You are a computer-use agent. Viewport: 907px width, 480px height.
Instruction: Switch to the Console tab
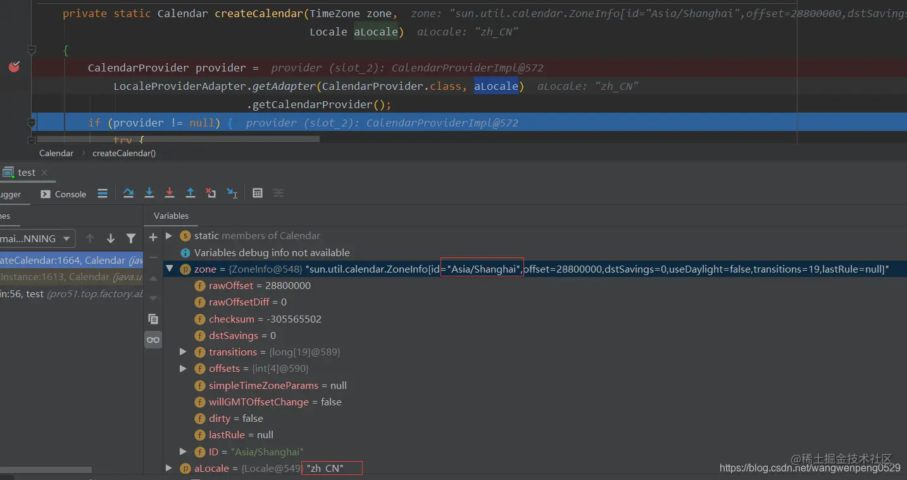[x=63, y=194]
